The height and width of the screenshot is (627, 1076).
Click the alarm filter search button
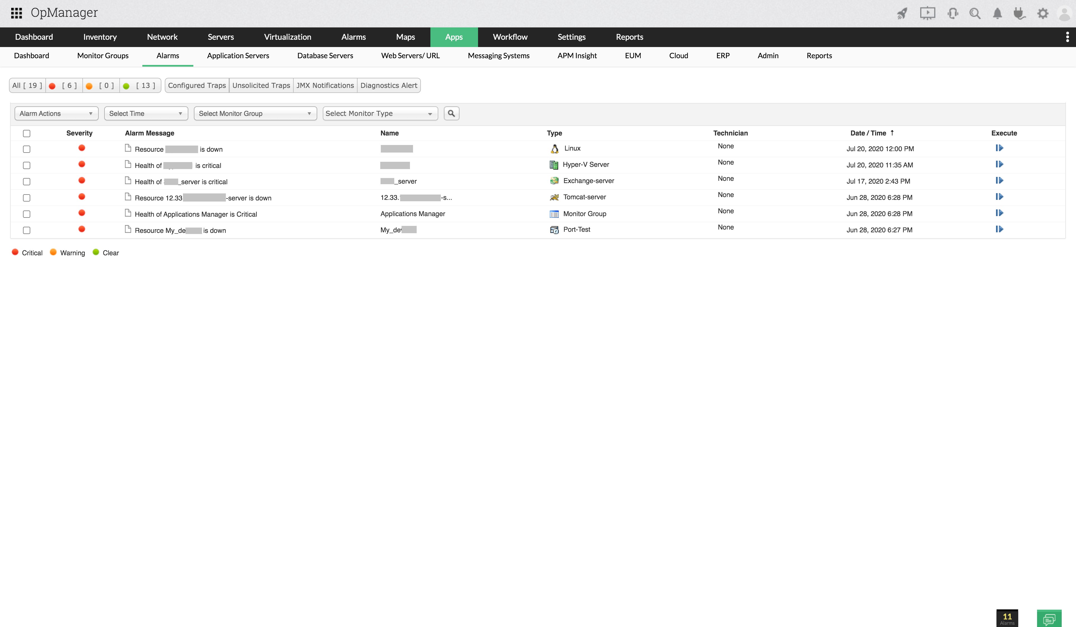[451, 113]
